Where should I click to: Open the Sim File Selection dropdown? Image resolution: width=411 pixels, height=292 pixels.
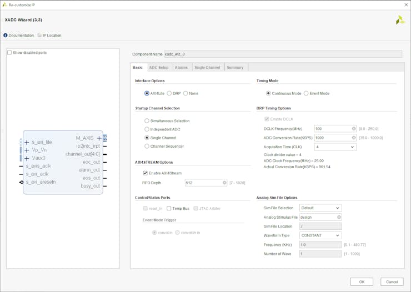point(338,208)
